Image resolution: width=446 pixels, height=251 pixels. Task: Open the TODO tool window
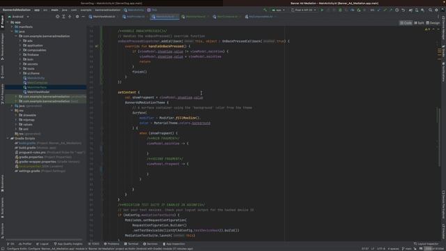pos(94,244)
